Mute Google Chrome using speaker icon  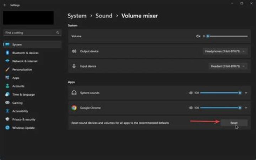pos(191,108)
